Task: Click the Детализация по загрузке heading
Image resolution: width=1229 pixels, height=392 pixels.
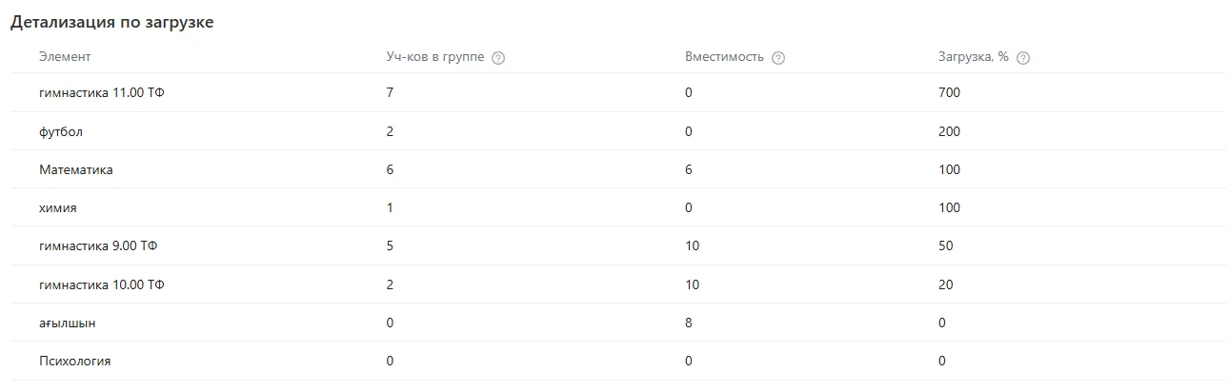Action: [x=112, y=23]
